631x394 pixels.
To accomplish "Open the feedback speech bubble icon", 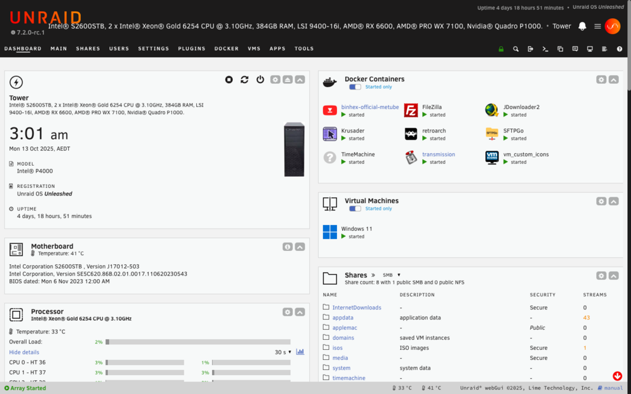I will [x=575, y=49].
